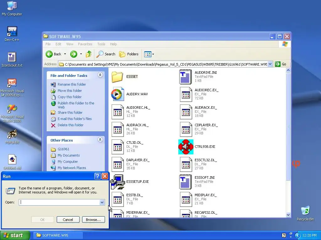Open the Run dialog Open combo dropdown
Image resolution: width=321 pixels, height=240 pixels.
point(102,202)
